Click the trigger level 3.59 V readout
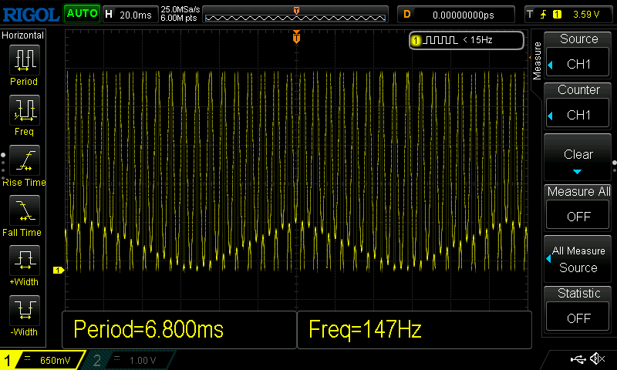The width and height of the screenshot is (617, 370). (x=586, y=15)
